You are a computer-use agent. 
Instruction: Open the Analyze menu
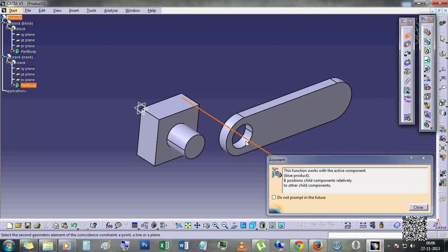[x=111, y=10]
